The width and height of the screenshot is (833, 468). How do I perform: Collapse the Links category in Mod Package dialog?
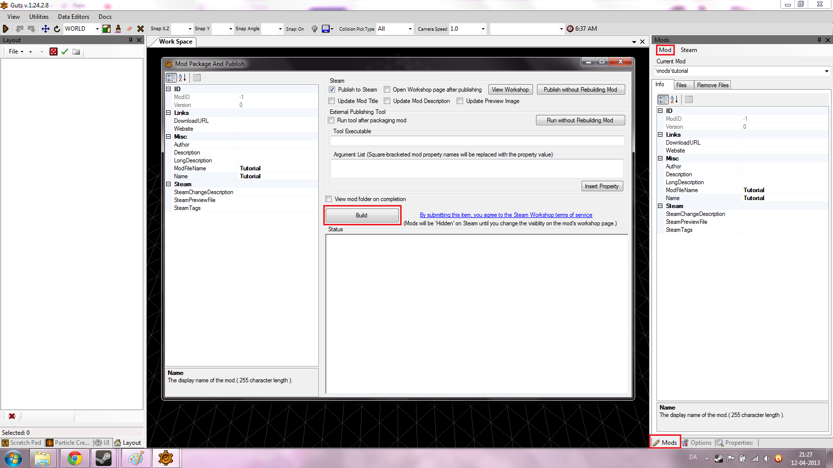(x=169, y=113)
